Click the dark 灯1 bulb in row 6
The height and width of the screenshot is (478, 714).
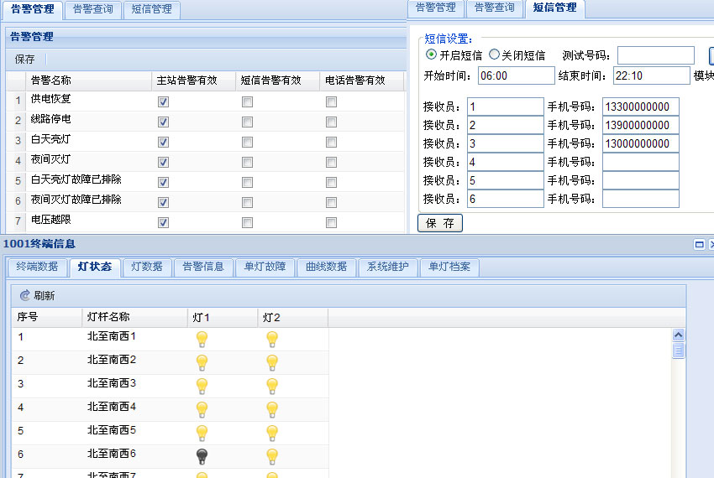click(x=202, y=456)
